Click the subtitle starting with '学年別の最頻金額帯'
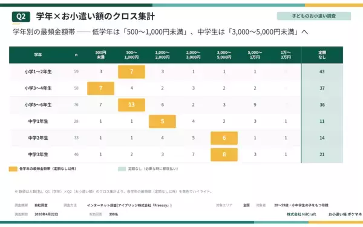 [x=160, y=32]
